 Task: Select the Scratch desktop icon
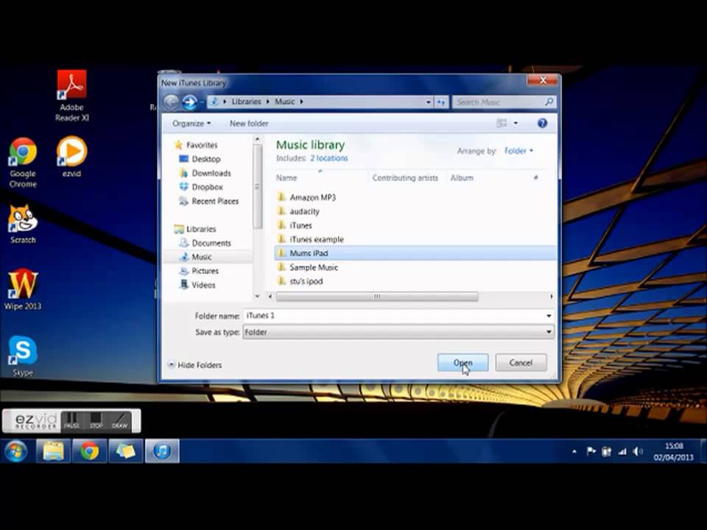tap(23, 224)
